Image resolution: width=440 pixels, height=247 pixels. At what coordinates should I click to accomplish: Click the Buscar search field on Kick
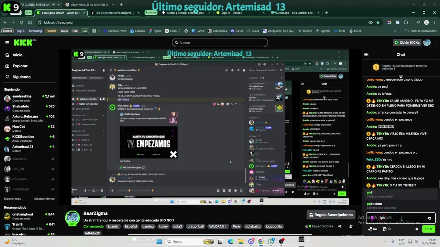pos(220,43)
